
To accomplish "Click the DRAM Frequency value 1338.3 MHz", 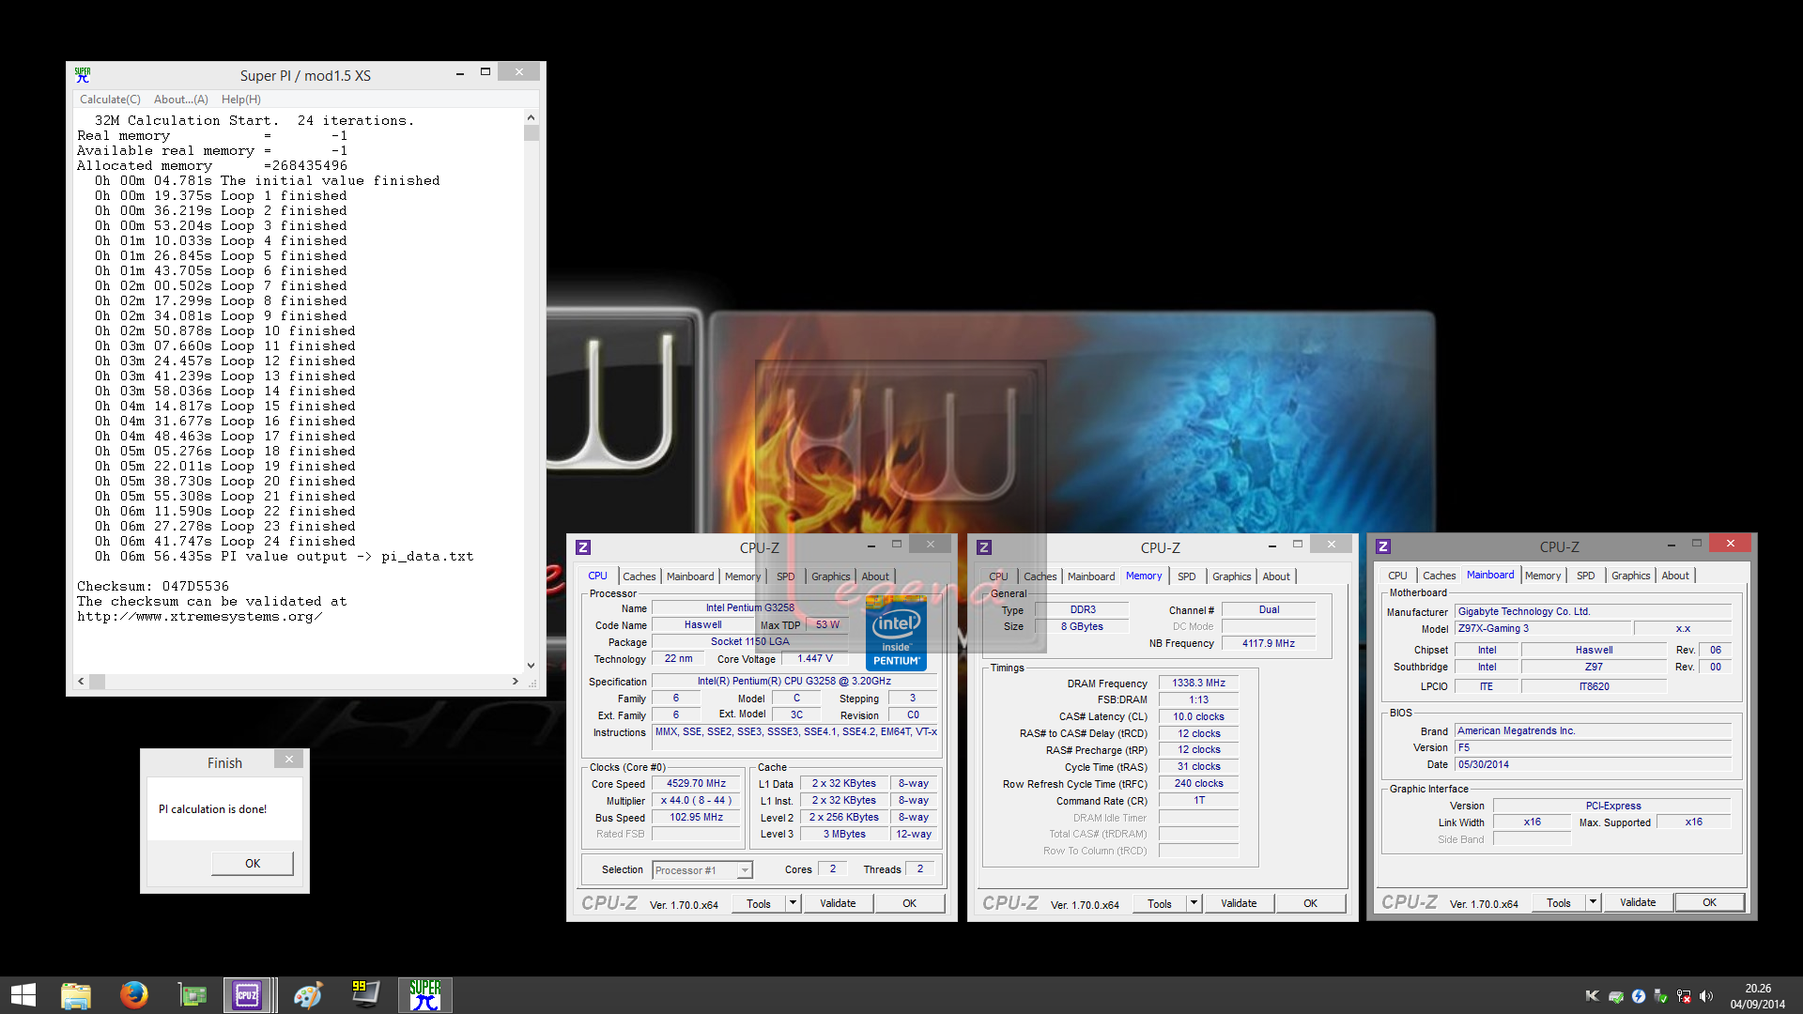I will 1198,684.
